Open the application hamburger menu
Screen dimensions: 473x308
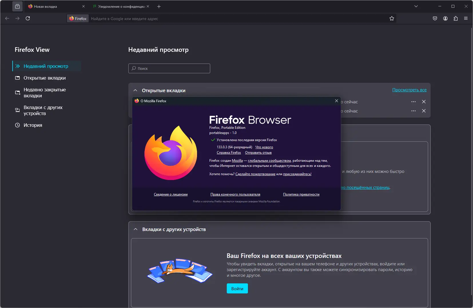pos(466,19)
